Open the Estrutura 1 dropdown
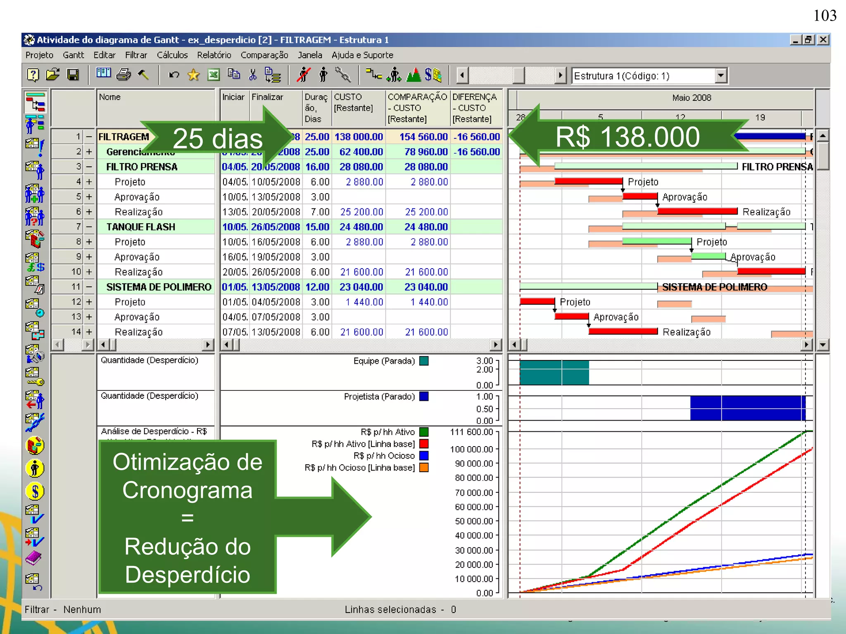846x634 pixels. (720, 76)
